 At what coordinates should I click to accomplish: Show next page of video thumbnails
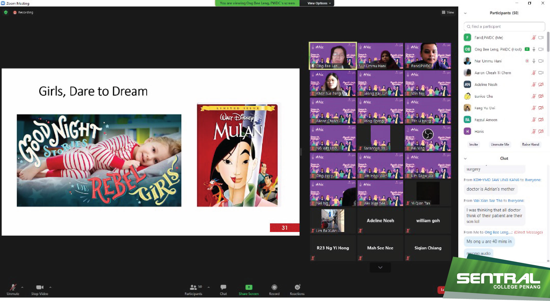(380, 268)
